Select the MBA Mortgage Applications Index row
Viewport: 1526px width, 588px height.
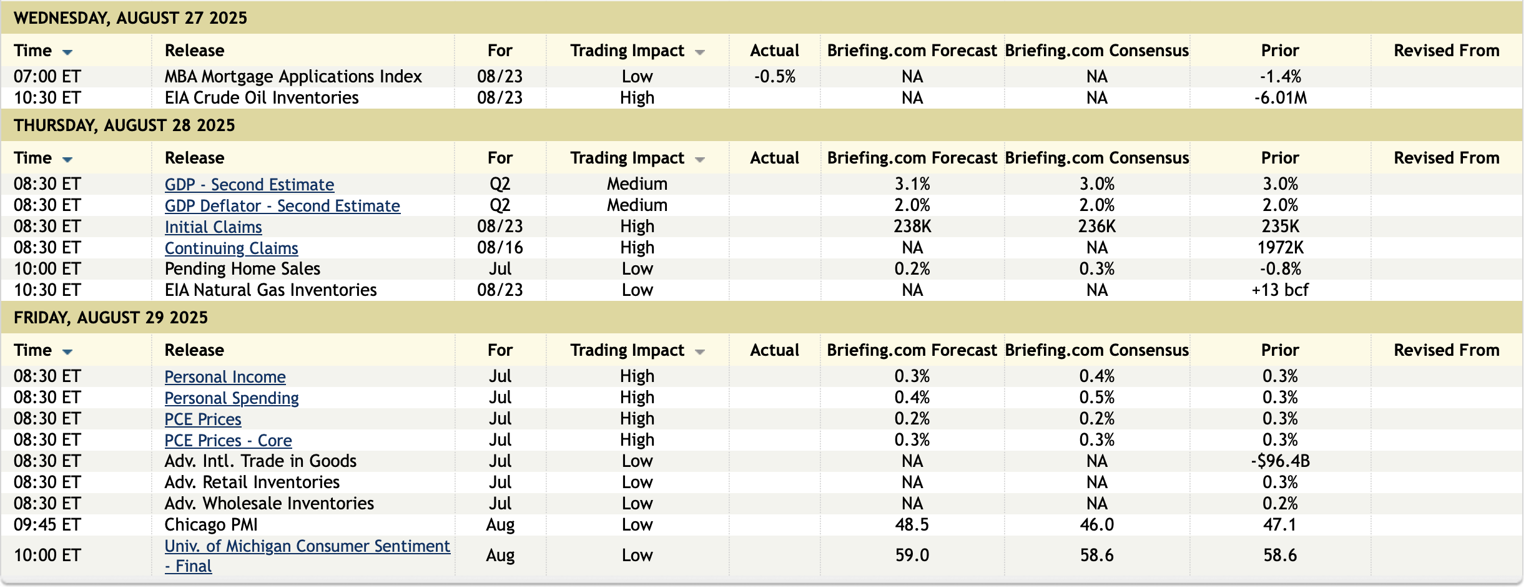point(293,77)
